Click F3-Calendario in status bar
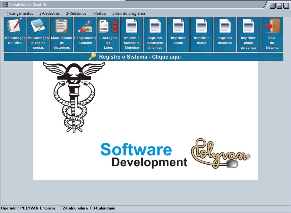Image resolution: width=291 pixels, height=213 pixels. (103, 208)
